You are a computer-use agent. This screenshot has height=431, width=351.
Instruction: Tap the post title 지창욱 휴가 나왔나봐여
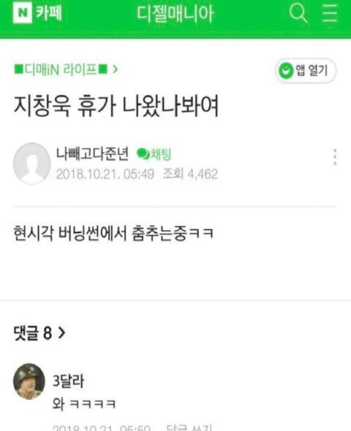point(116,106)
